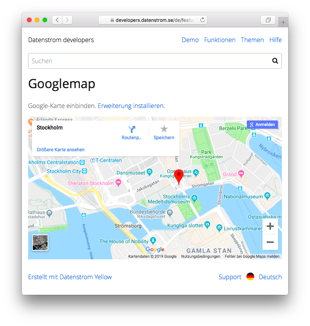Zoom in with the map plus button

[x=270, y=226]
